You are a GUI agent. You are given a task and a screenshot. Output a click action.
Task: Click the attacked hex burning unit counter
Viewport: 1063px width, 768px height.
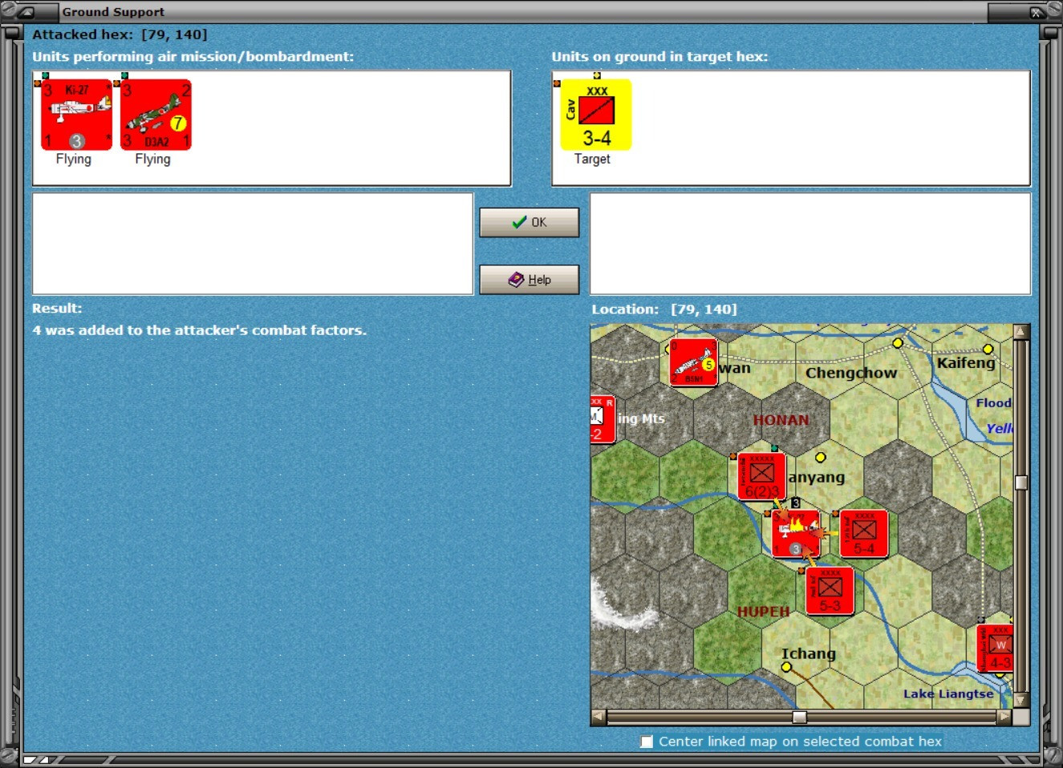tap(796, 533)
